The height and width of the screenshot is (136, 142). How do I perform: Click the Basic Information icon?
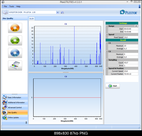tap(5, 97)
